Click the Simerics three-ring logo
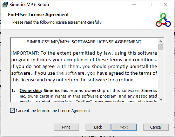This screenshot has width=175, height=137. (x=163, y=20)
